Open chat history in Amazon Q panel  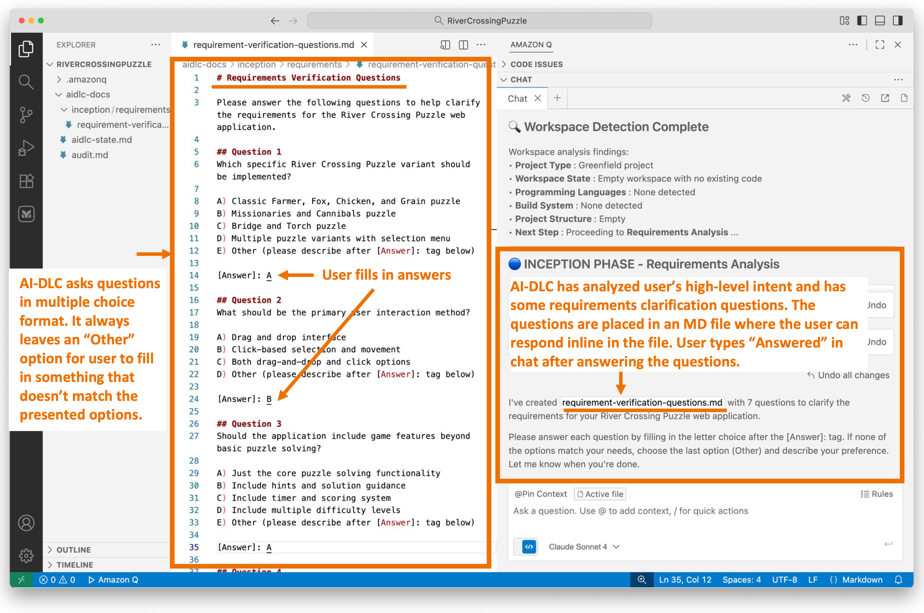865,98
